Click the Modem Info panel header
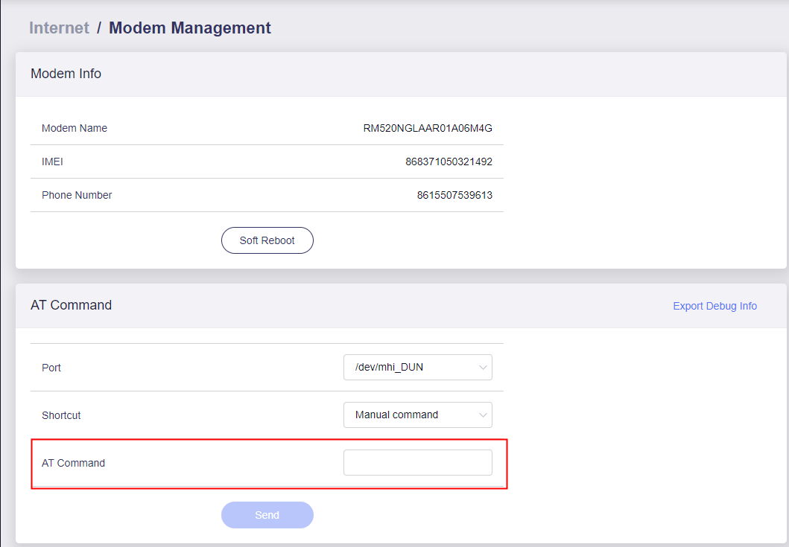 (x=66, y=74)
